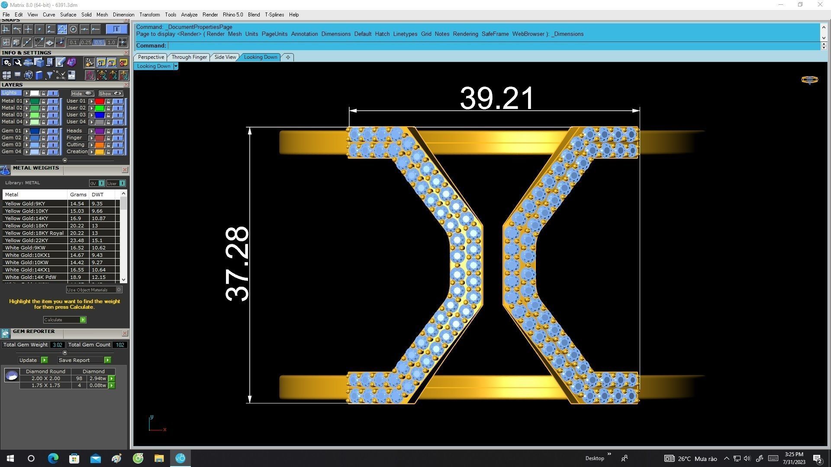Click the funnel selection filter icon
831x467 pixels.
click(x=49, y=75)
